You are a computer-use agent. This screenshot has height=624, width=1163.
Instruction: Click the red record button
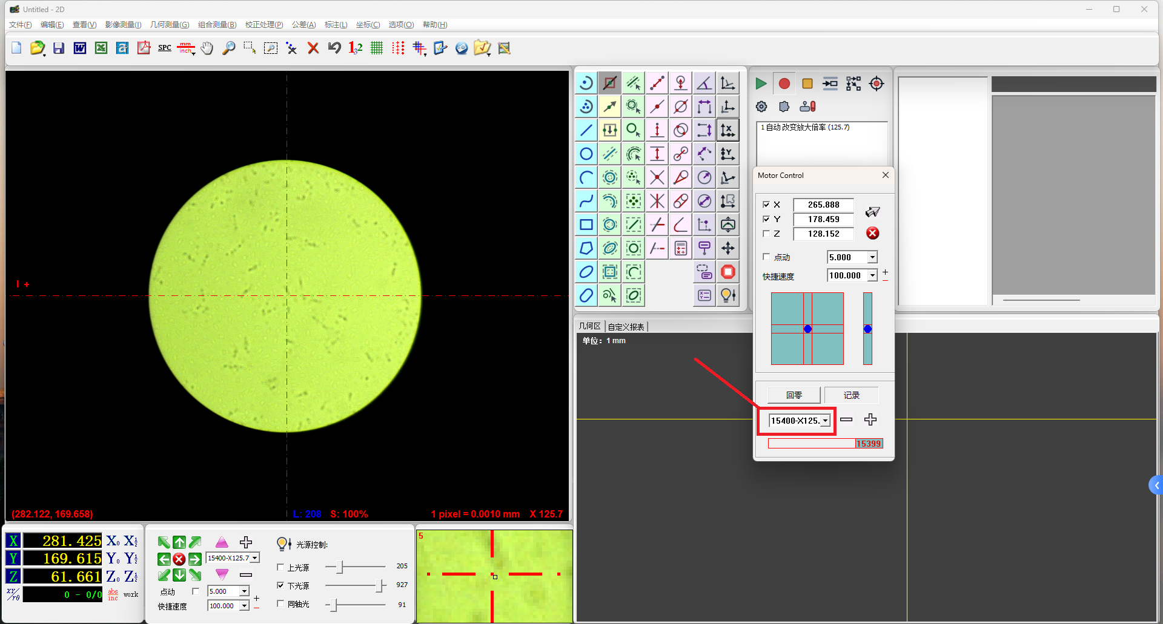point(784,84)
